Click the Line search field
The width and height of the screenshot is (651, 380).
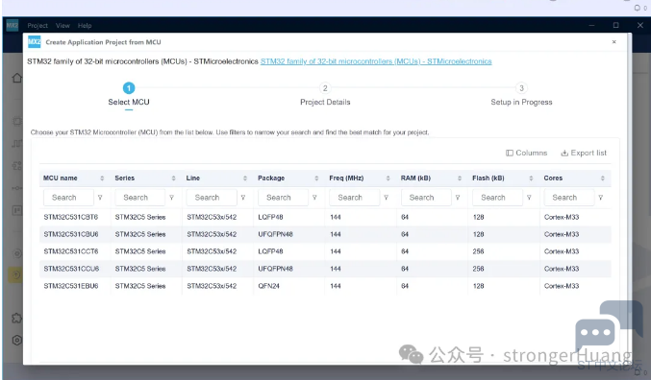pyautogui.click(x=212, y=198)
